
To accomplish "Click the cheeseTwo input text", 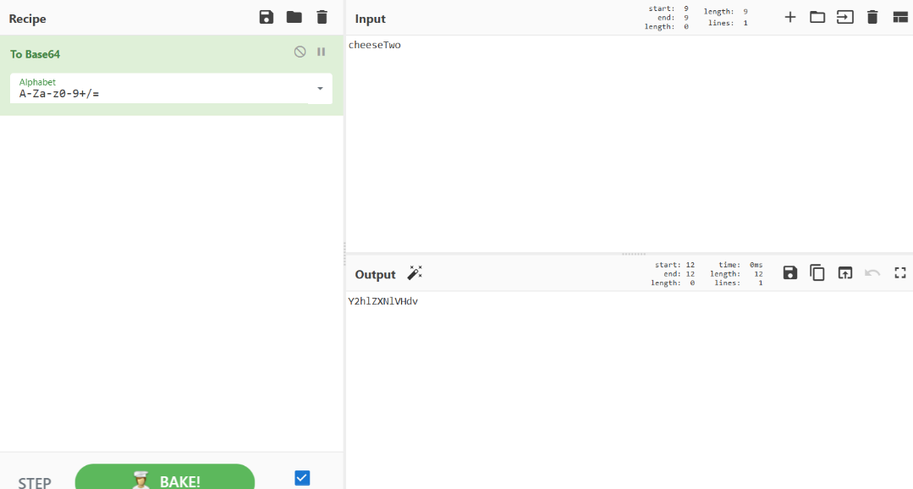I will pos(374,45).
